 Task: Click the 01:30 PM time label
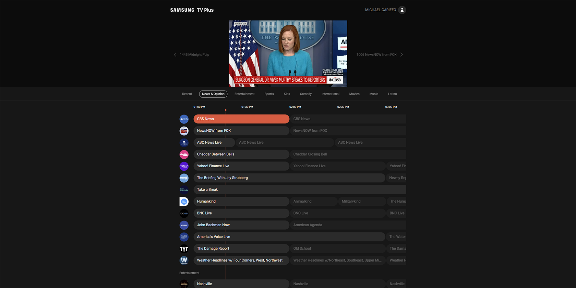point(247,107)
